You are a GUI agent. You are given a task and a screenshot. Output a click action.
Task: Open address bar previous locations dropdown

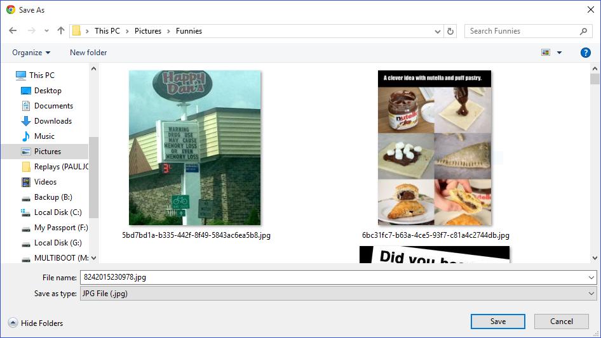(x=437, y=31)
